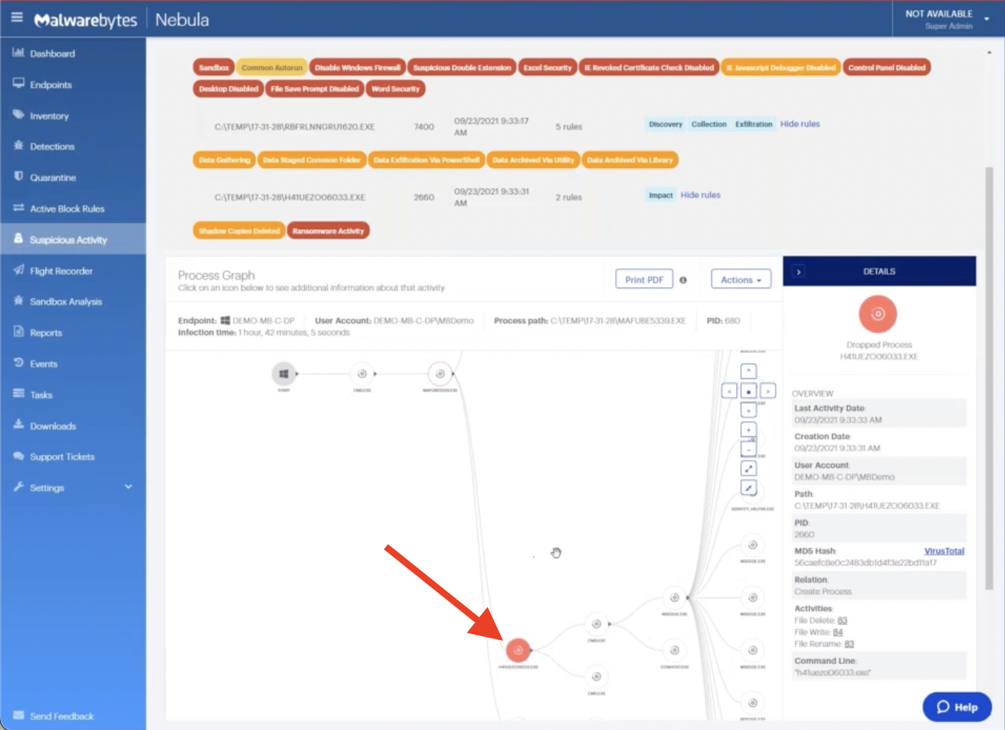Image resolution: width=1005 pixels, height=730 pixels.
Task: Click the Malwarebytes Nebula logo
Action: tap(121, 20)
